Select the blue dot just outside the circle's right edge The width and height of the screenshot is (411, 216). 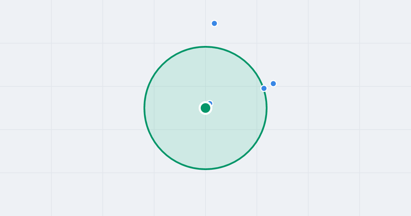pyautogui.click(x=273, y=84)
